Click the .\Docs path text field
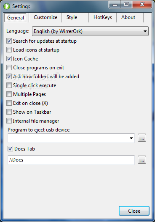The width and height of the screenshot is (155, 222). [x=71, y=160]
